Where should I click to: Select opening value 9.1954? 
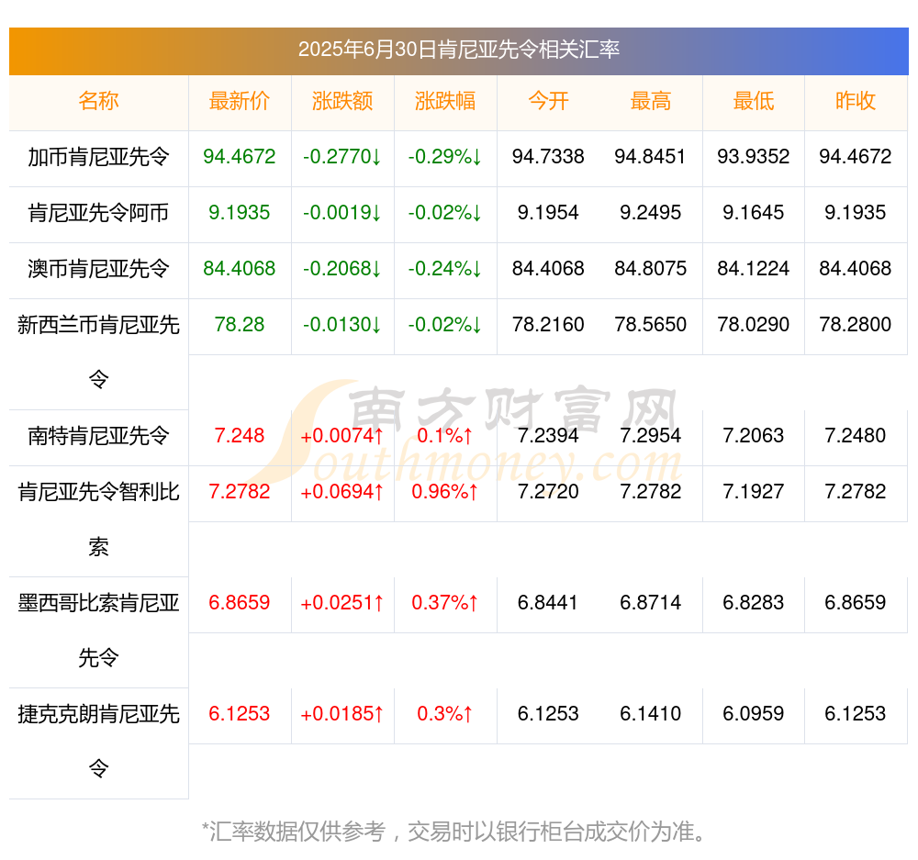click(x=548, y=213)
